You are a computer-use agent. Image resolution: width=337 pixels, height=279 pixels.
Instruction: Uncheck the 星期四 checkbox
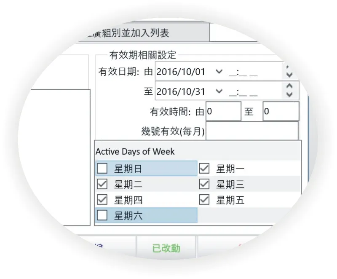coord(102,200)
